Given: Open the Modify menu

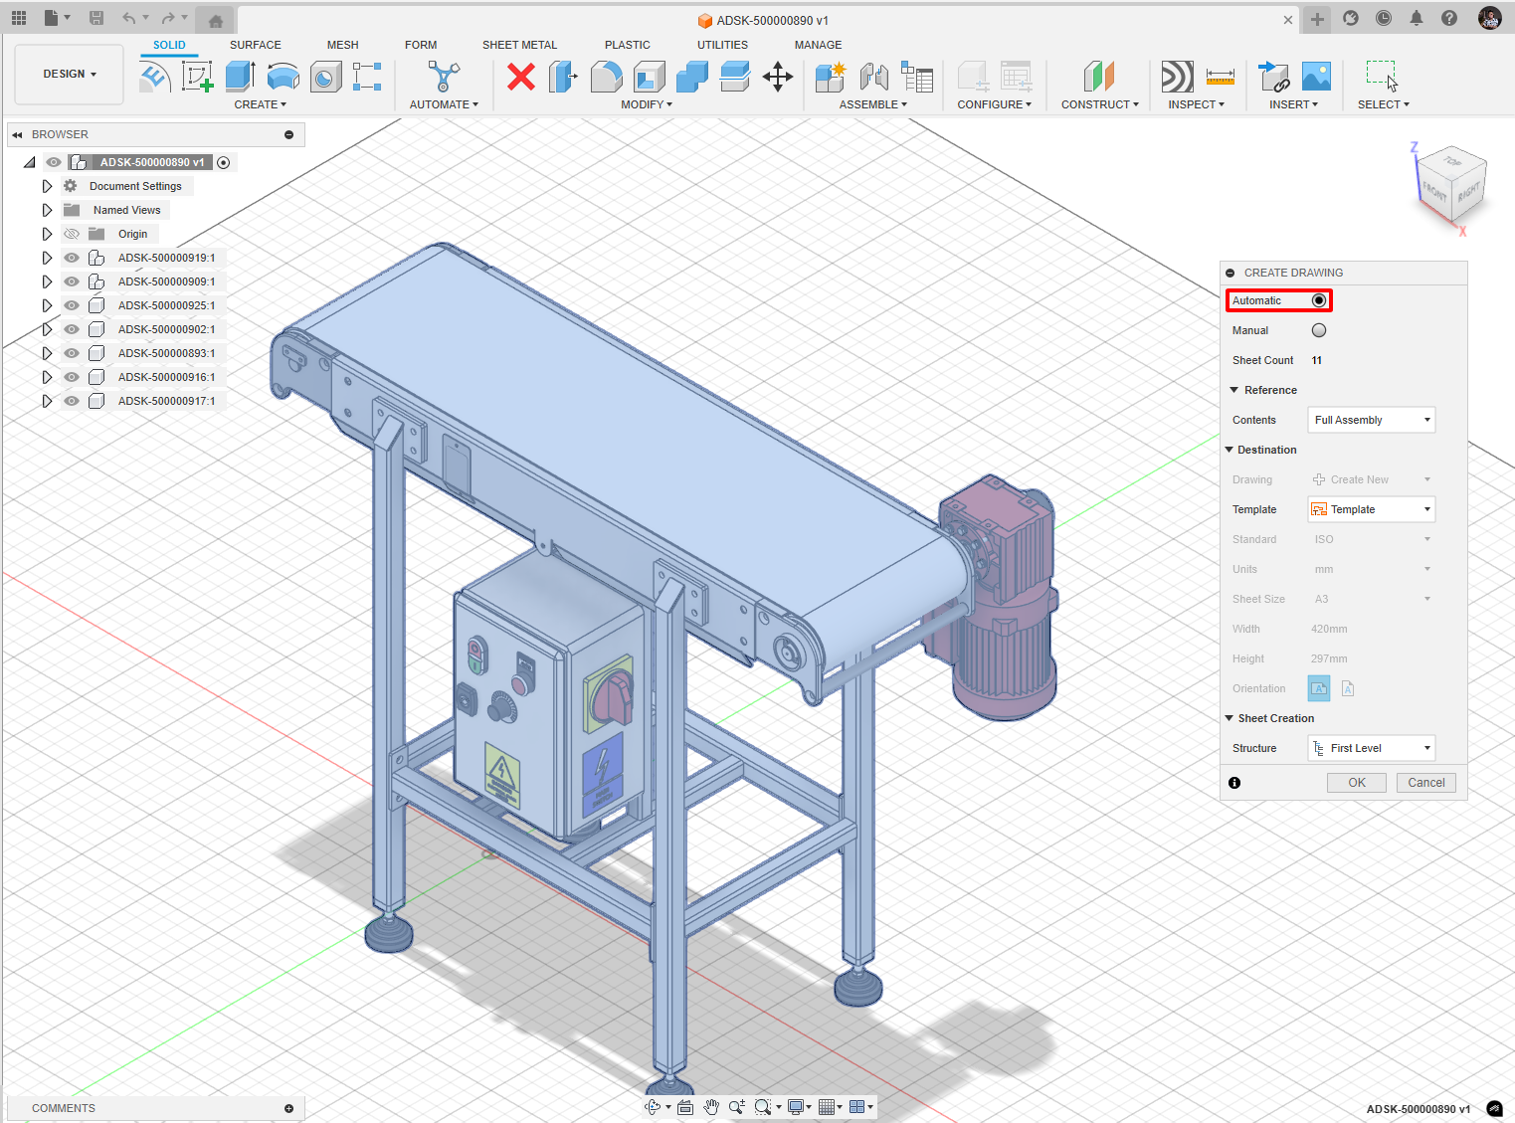Looking at the screenshot, I should pyautogui.click(x=647, y=104).
